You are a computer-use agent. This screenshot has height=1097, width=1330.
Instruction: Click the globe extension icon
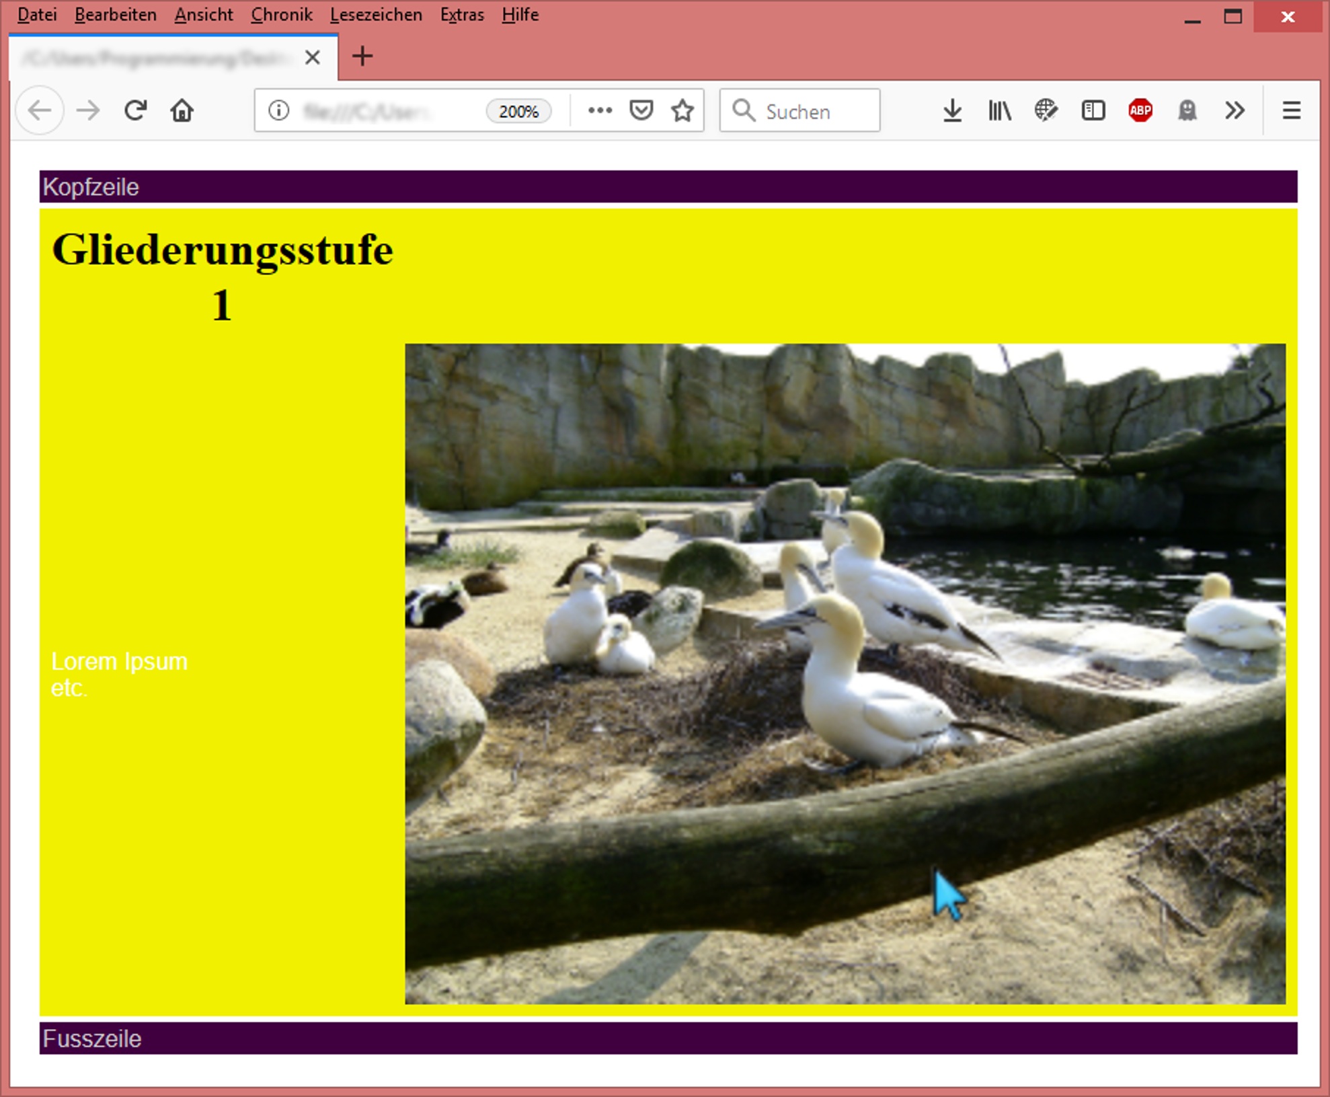point(1046,110)
